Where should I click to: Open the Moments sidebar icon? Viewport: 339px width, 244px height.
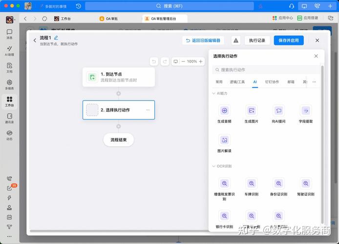pos(9,135)
